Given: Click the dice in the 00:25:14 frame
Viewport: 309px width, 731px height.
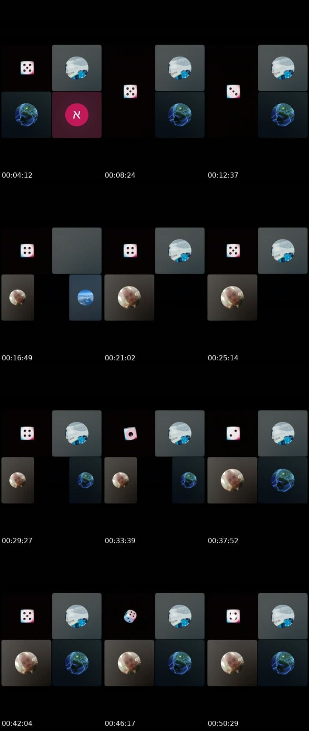Looking at the screenshot, I should tap(233, 251).
